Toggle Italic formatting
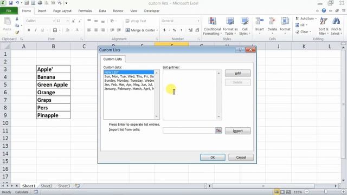Image resolution: width=347 pixels, height=195 pixels. (36, 30)
